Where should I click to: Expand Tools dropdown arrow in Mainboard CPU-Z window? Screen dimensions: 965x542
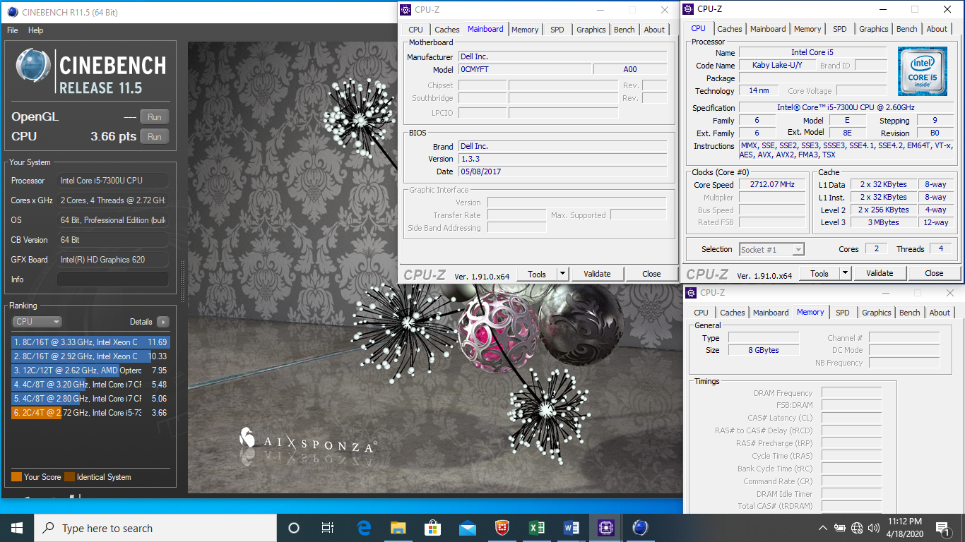(x=563, y=274)
